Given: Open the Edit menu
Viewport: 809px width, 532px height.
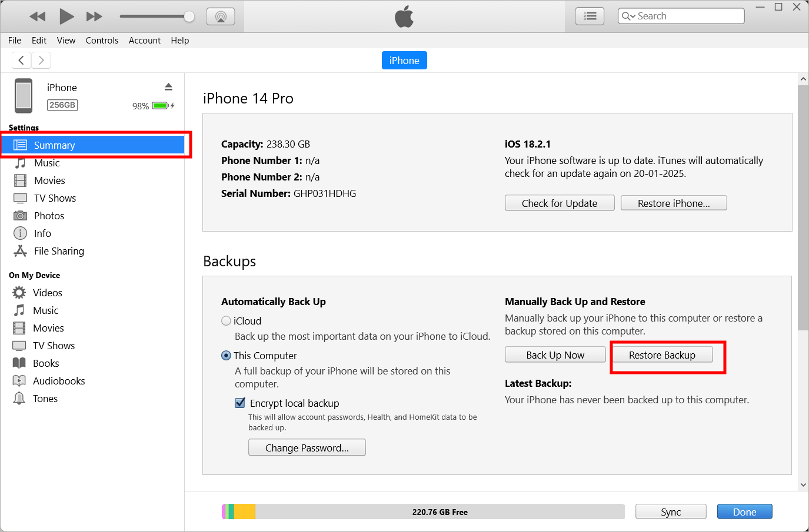Looking at the screenshot, I should (x=39, y=41).
